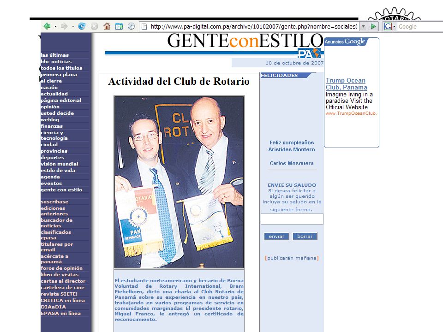Click the Forward arrow button
The image size is (443, 332).
pos(65,26)
